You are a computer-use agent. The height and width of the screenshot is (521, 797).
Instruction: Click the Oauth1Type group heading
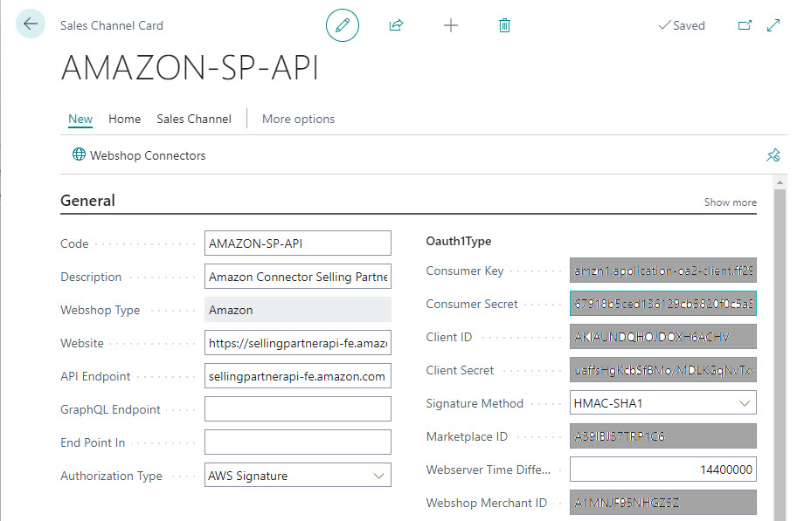pos(459,241)
